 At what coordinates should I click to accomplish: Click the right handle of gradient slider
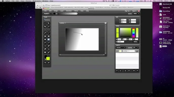coord(77,14)
